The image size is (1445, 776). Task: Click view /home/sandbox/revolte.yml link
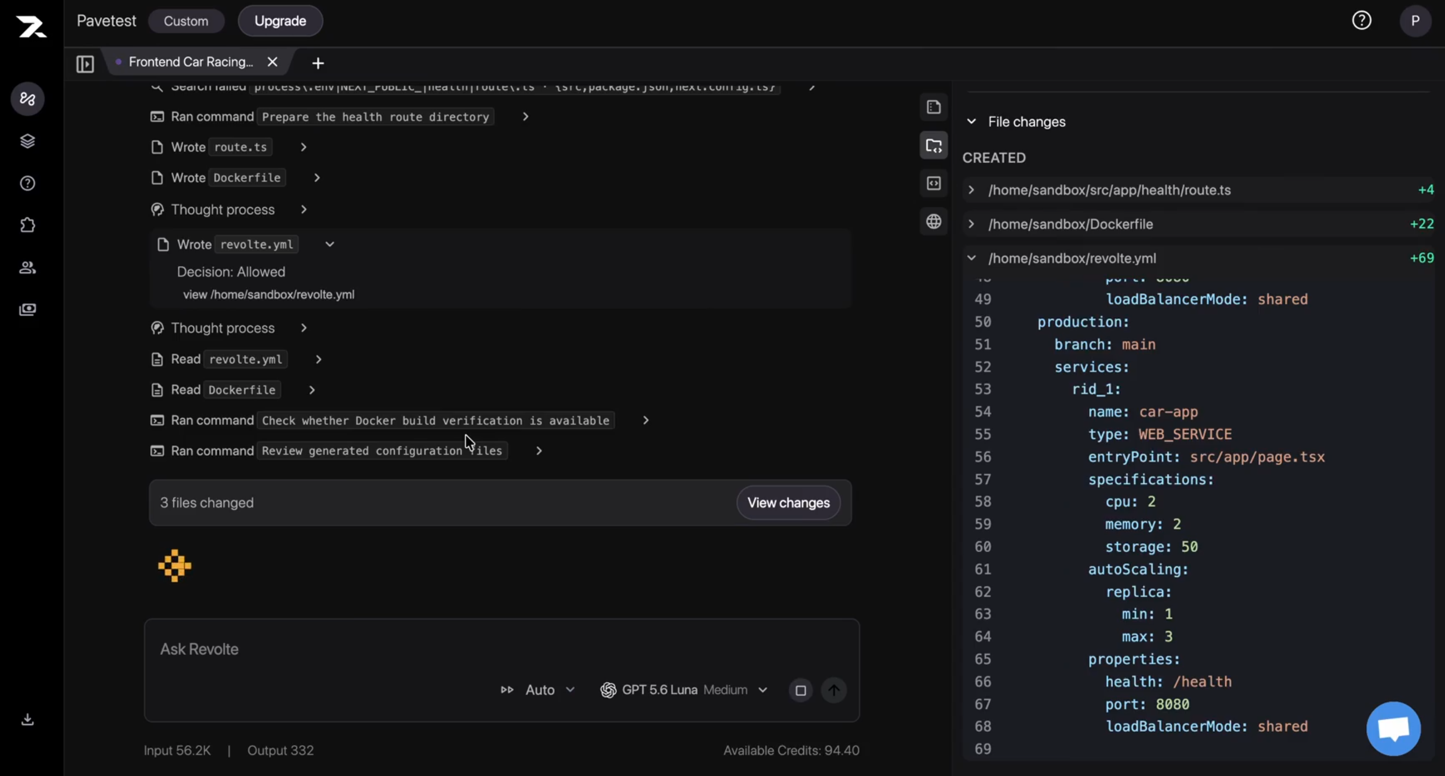pos(269,295)
